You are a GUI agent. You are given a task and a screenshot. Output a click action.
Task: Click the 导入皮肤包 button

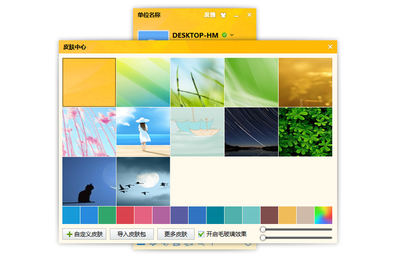[132, 234]
